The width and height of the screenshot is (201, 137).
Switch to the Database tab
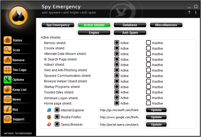pos(130,25)
